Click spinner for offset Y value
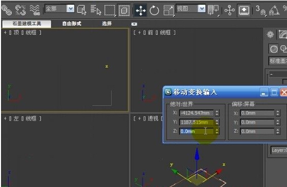The width and height of the screenshot is (287, 187). (278, 122)
